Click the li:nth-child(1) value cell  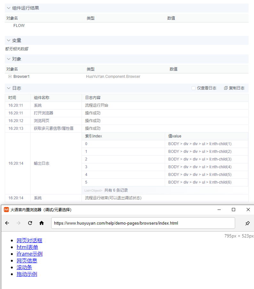[x=207, y=144]
